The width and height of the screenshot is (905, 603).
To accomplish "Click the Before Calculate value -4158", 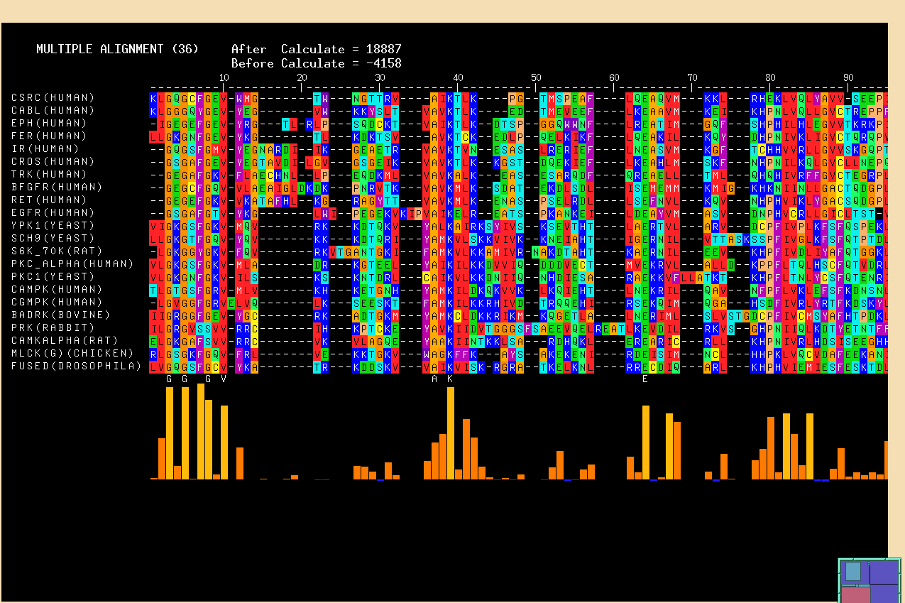I will point(383,63).
